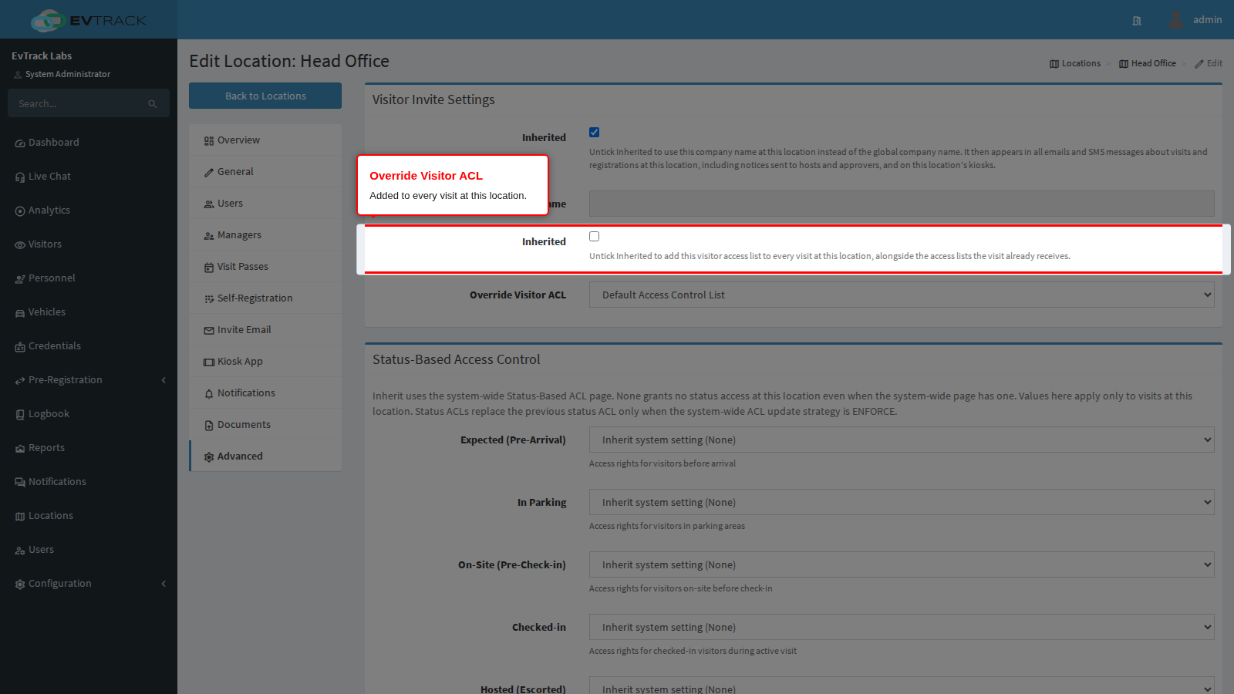Click the Credentials icon in sidebar
1234x694 pixels.
[x=20, y=347]
